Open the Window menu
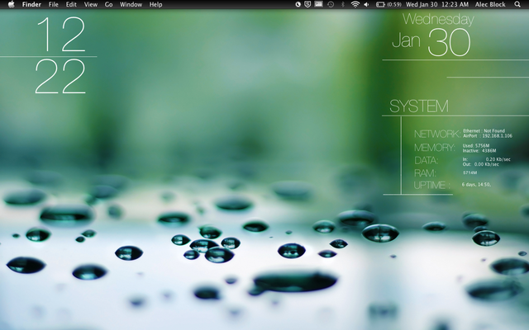This screenshot has width=529, height=330. pos(131,4)
